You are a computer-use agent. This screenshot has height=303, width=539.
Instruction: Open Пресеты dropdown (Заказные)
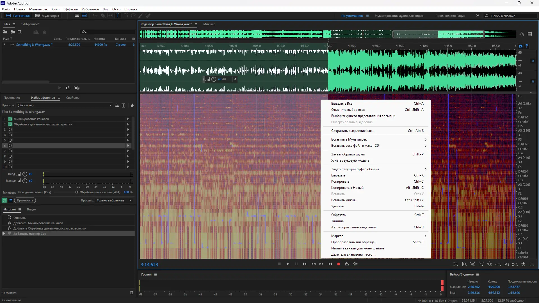pyautogui.click(x=65, y=105)
